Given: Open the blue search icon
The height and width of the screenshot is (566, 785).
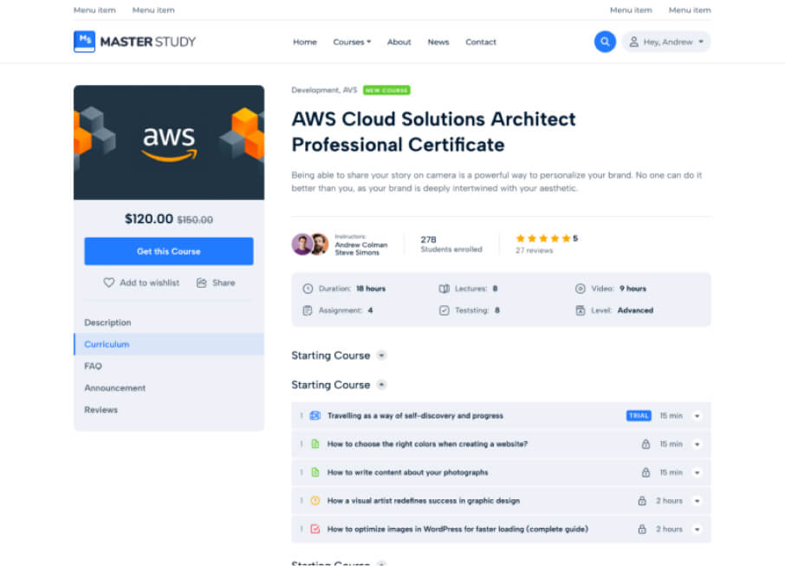Looking at the screenshot, I should click(x=605, y=42).
